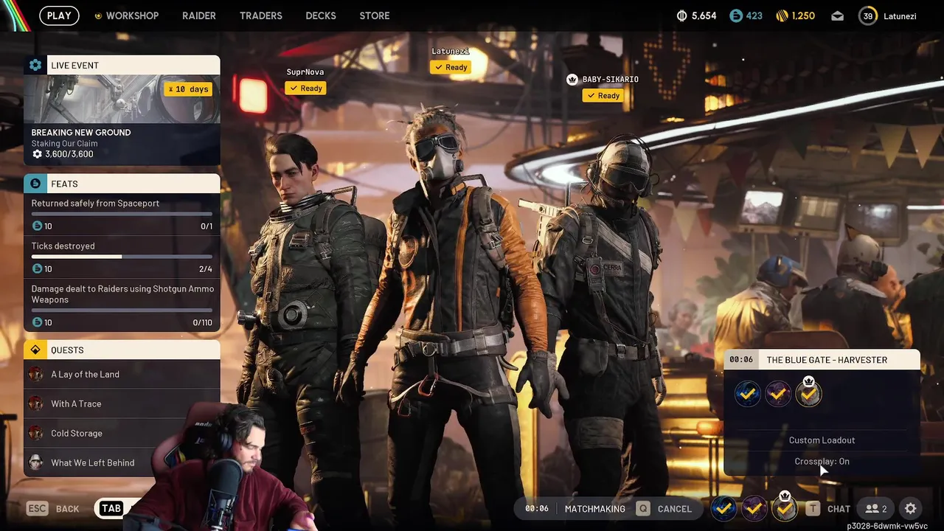The height and width of the screenshot is (531, 944).
Task: Click the 10 days timer badge
Action: pyautogui.click(x=188, y=89)
